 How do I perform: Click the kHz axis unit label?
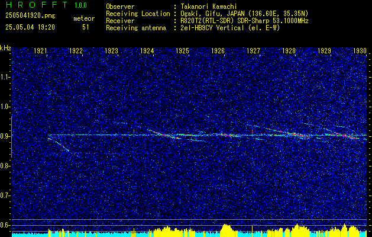pyautogui.click(x=5, y=48)
